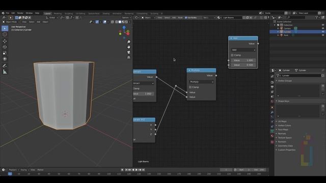Image resolution: width=326 pixels, height=183 pixels.
Task: Open Global transform orientation dropdown
Action: click(x=52, y=18)
